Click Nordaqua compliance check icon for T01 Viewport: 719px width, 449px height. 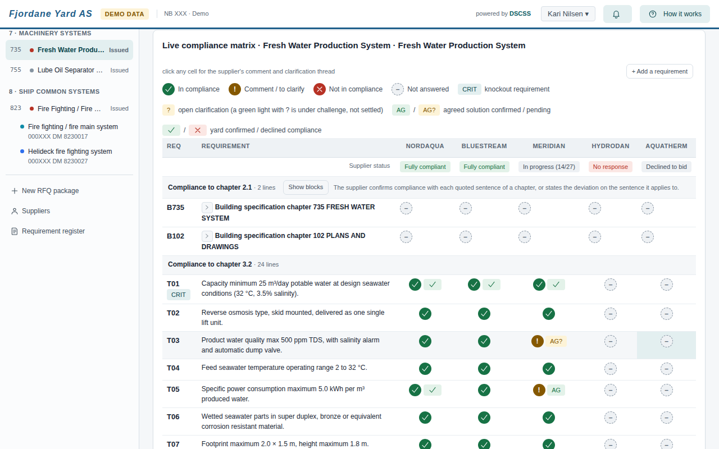[415, 285]
